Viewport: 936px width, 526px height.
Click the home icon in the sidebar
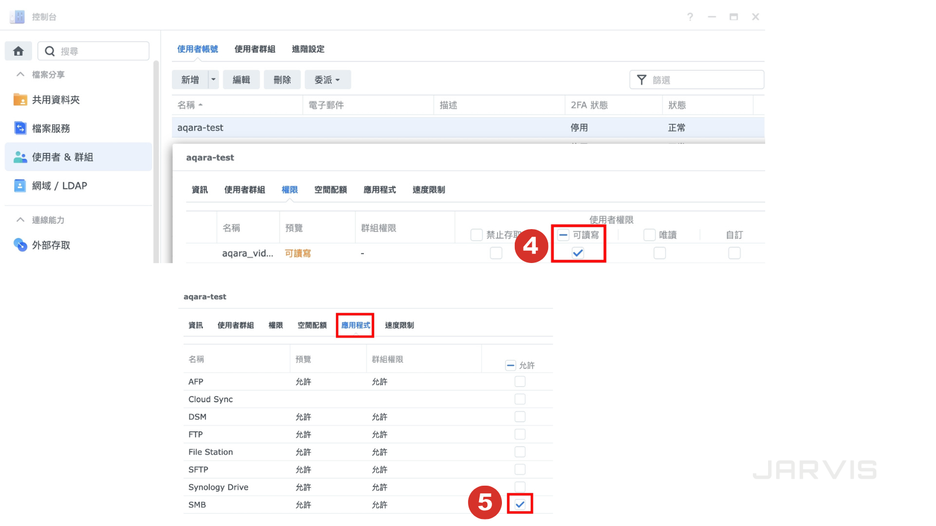pyautogui.click(x=18, y=51)
